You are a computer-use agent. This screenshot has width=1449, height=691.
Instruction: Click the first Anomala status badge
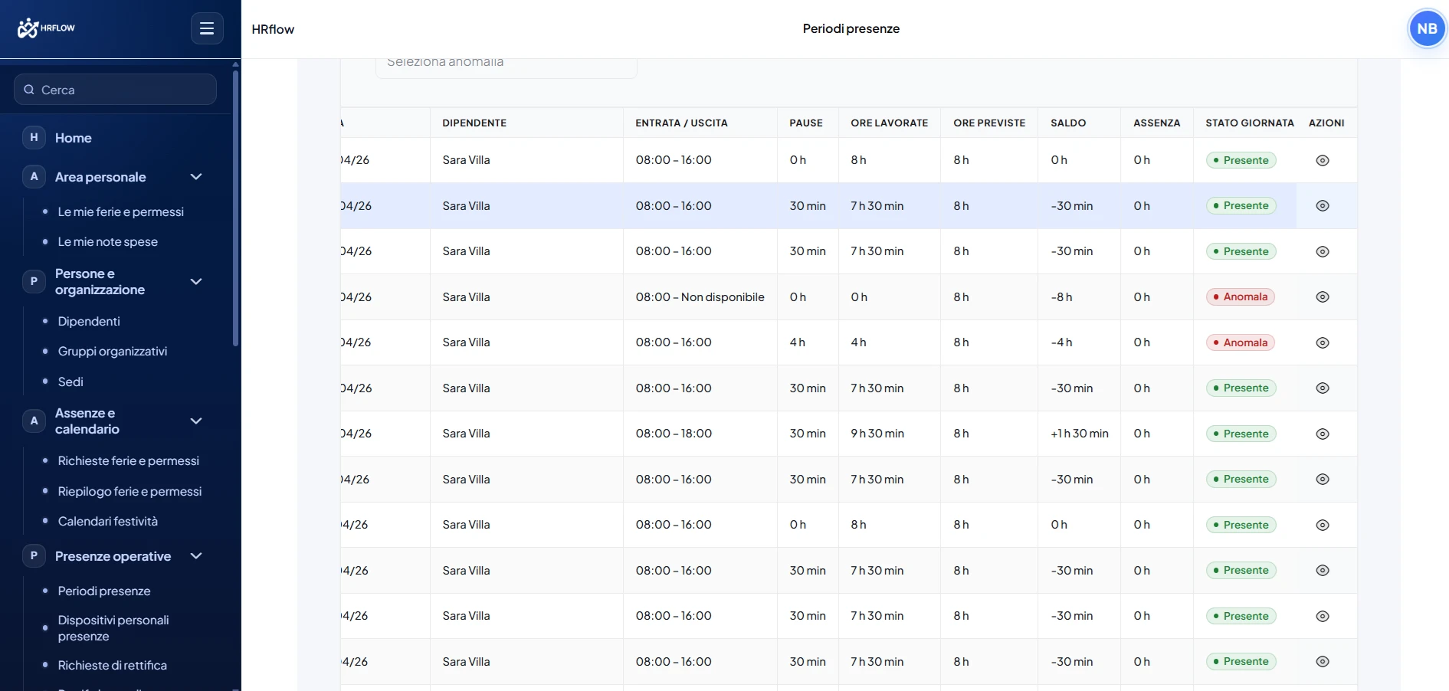click(x=1241, y=297)
